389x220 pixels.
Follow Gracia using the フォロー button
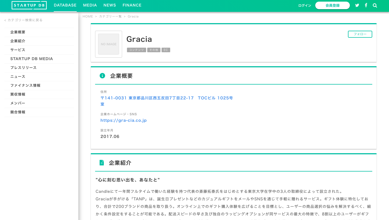[x=360, y=34]
